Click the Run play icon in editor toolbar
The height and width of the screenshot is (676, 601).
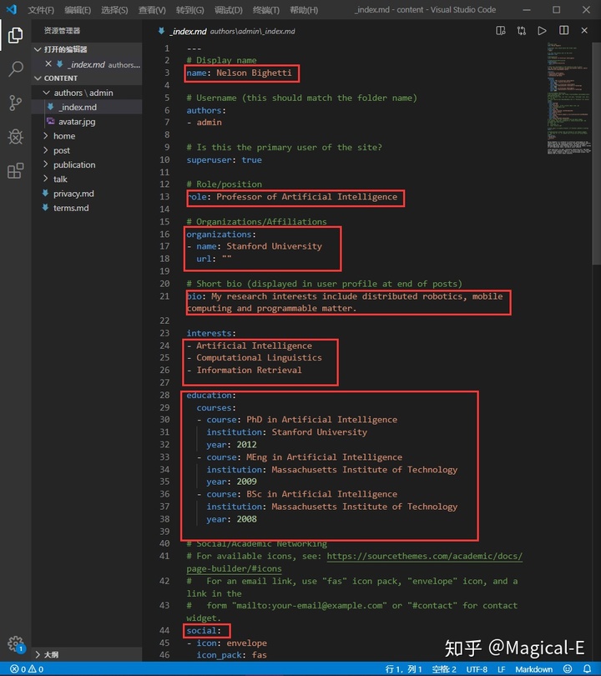point(543,31)
